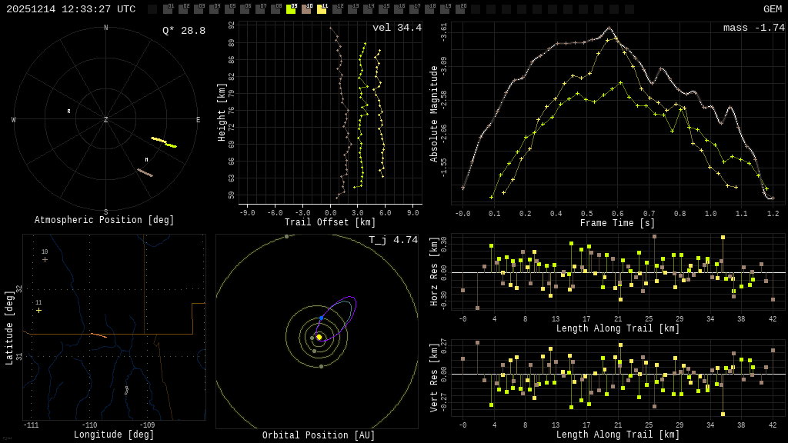The image size is (788, 443).
Task: Click the Q* 28.8 convergence angle value
Action: [183, 31]
